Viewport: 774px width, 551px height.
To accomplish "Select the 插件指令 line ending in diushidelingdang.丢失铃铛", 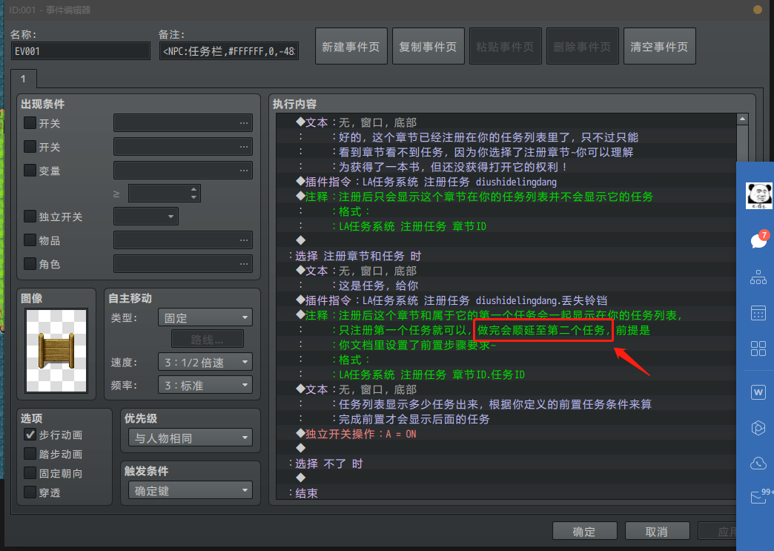I will 506,300.
